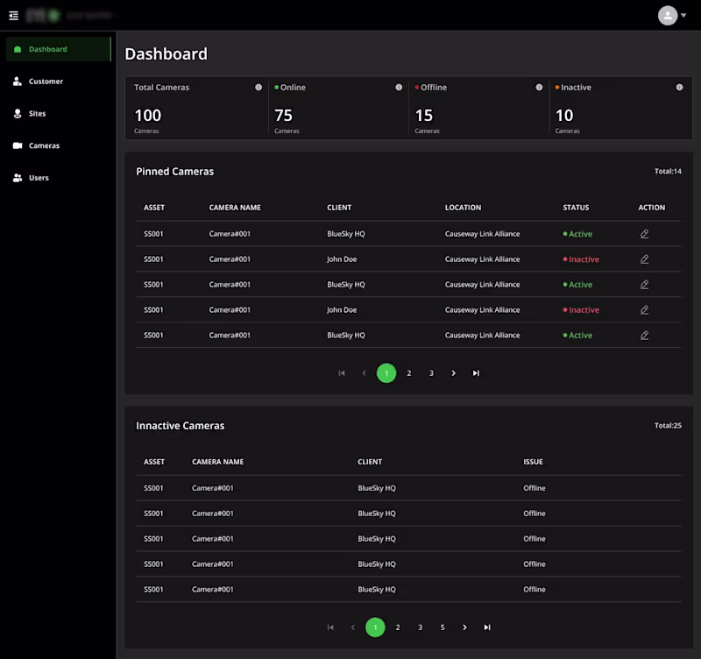Edit the second pinned camera (John Doe, Inactive)
This screenshot has height=659, width=701.
click(645, 259)
